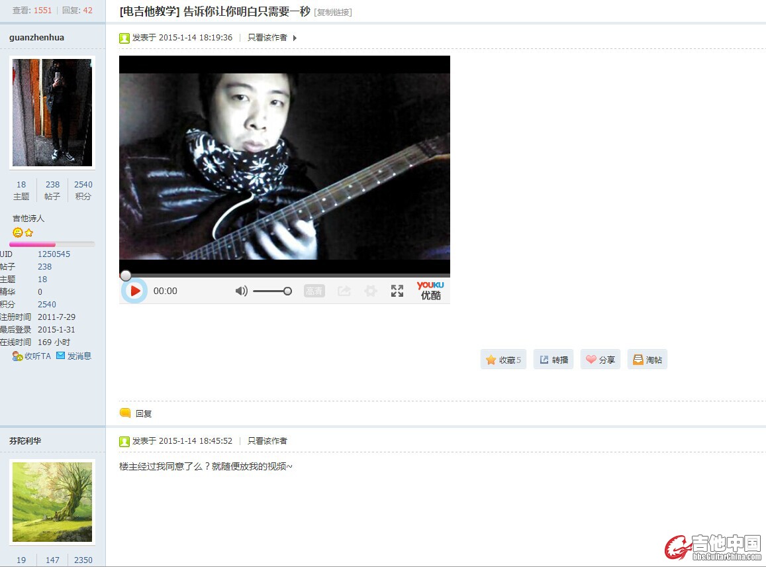Open video settings gear icon
Viewport: 766px width, 567px height.
(371, 291)
